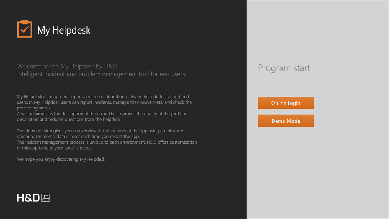The height and width of the screenshot is (219, 389).
Task: Click the 'Intelligent incident and problem management' tagline
Action: tap(102, 74)
